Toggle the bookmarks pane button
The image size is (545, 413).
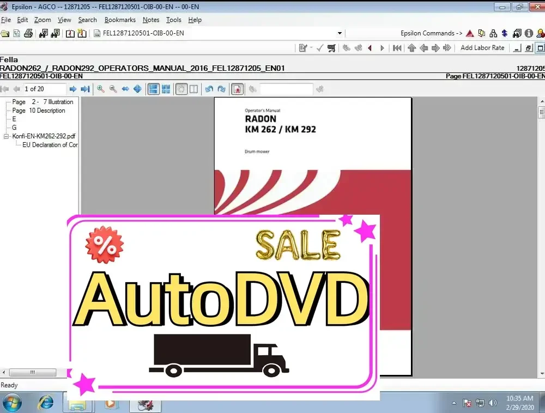point(237,89)
